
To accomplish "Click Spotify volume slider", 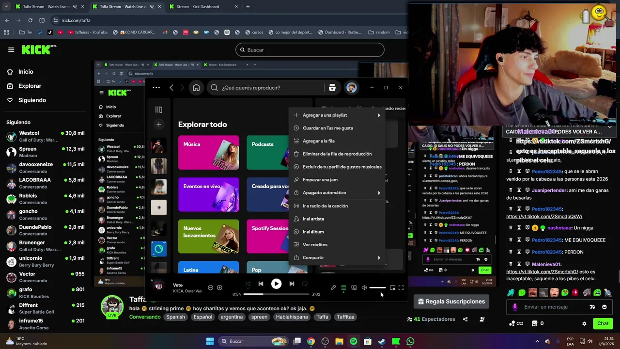I will tap(378, 288).
